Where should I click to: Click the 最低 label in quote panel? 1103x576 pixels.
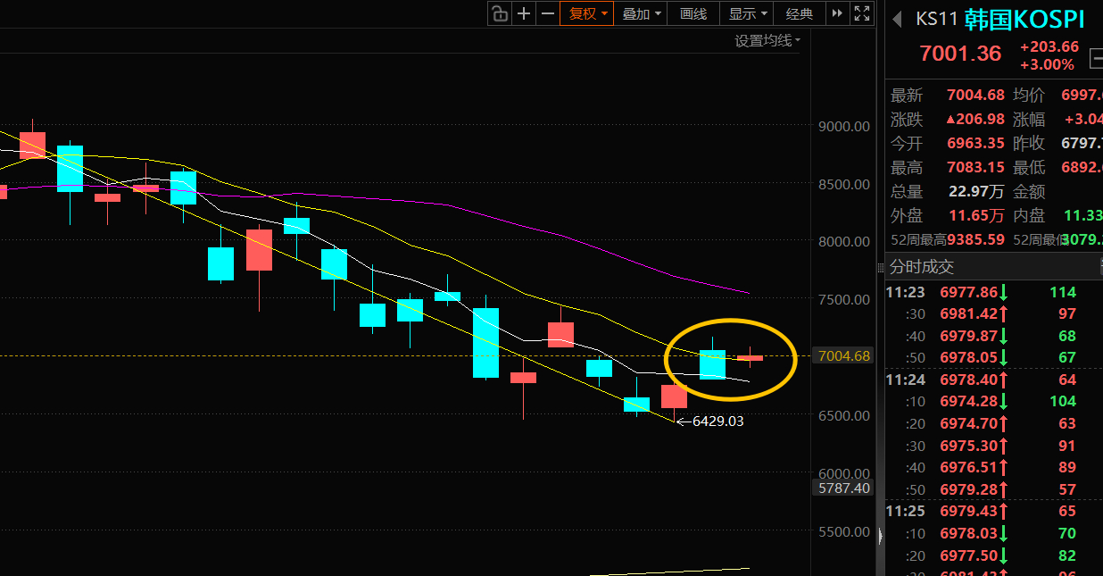click(x=1029, y=168)
